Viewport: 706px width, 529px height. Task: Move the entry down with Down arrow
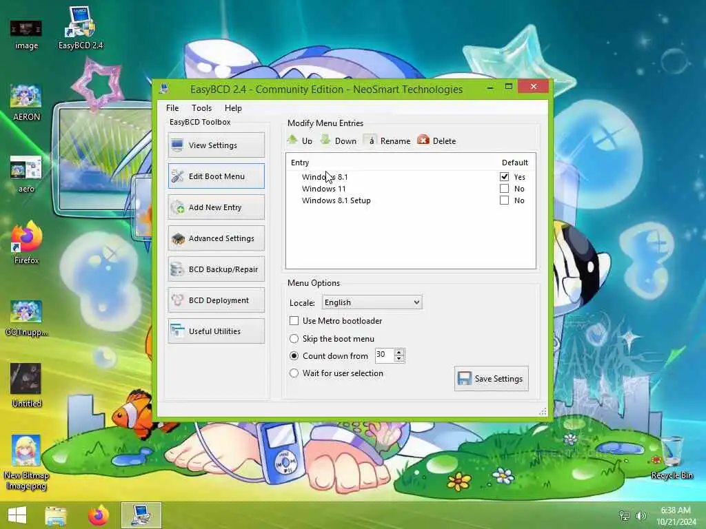tap(338, 141)
